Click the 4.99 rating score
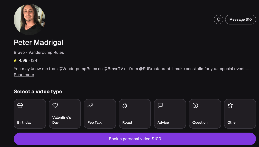Viewport: 259px width, 147px height. pyautogui.click(x=23, y=61)
